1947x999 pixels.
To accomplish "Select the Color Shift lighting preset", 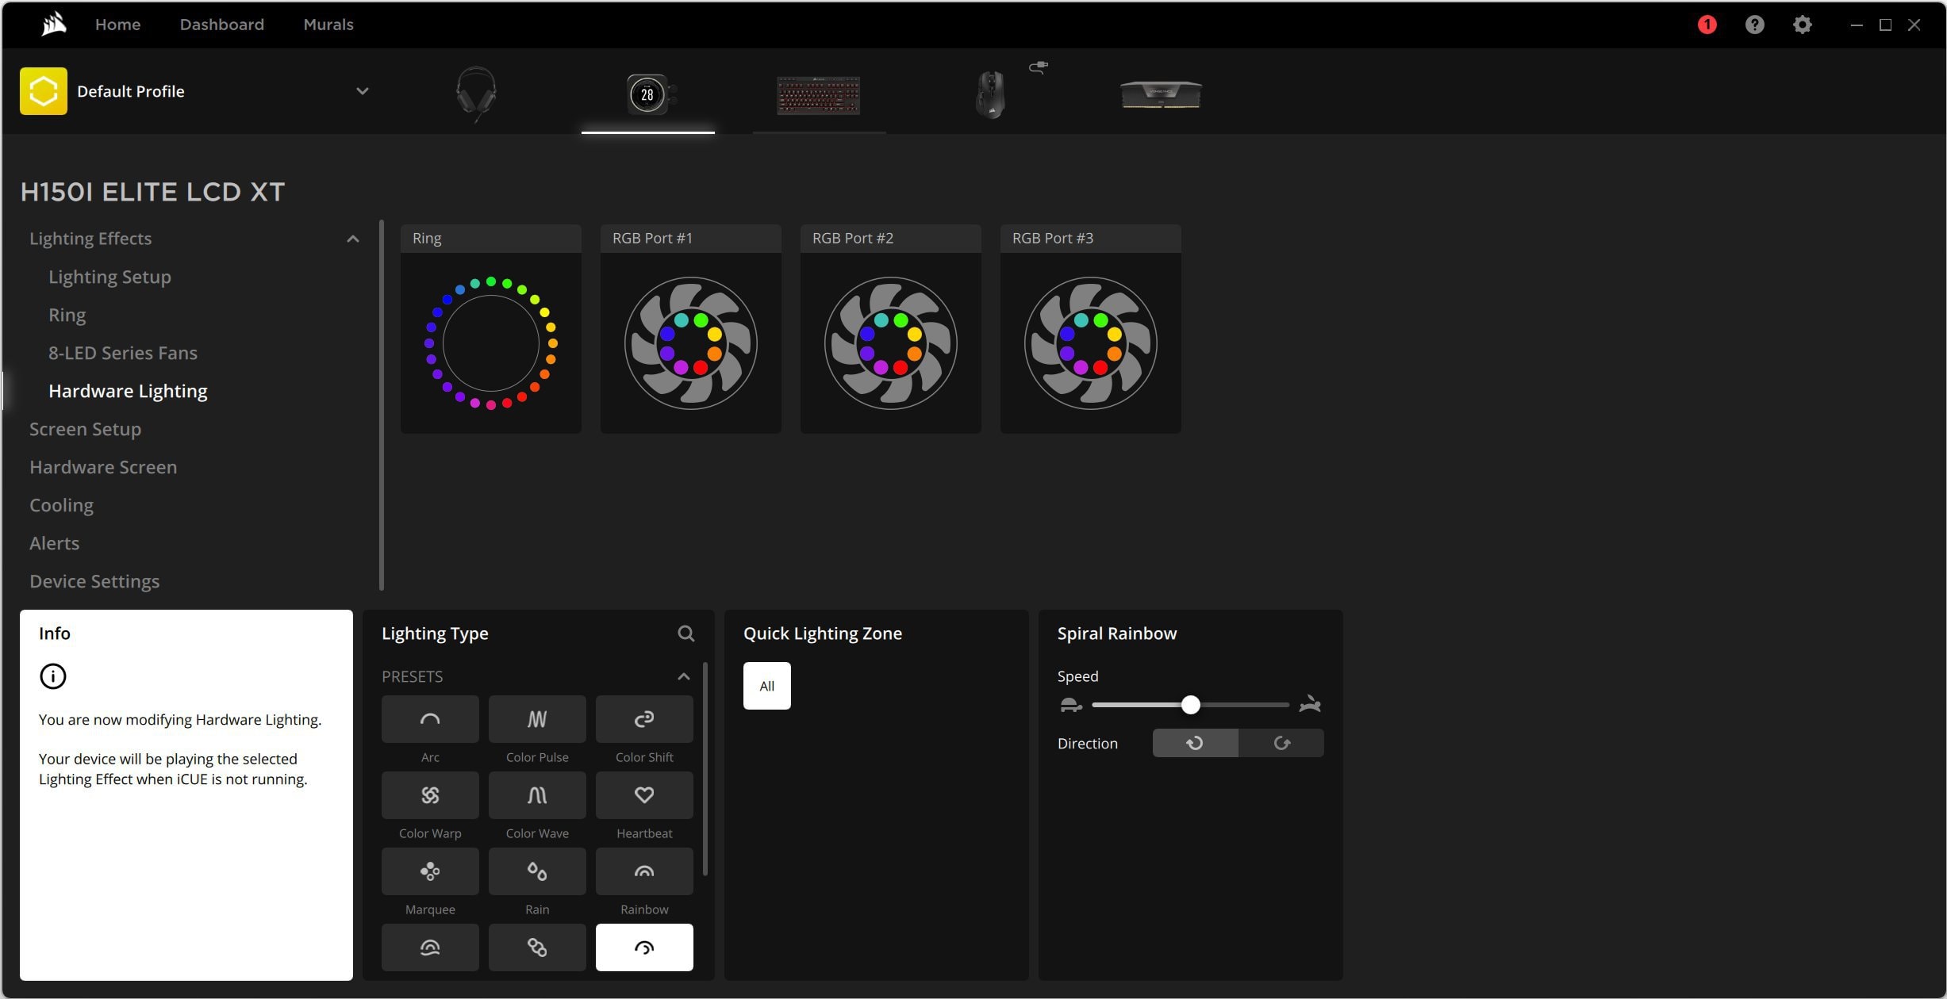I will [x=644, y=719].
